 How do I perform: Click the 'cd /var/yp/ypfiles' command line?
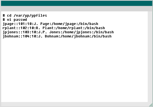point(25,16)
